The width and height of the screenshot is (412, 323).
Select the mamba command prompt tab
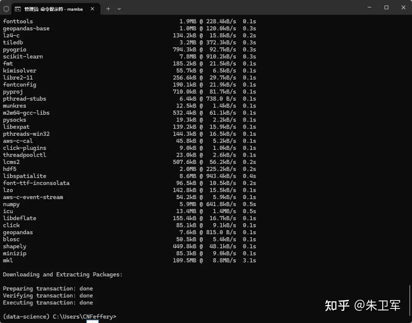click(x=56, y=9)
